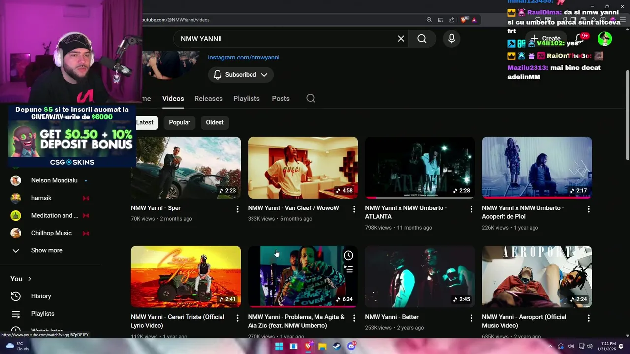Play the Aeroport video thumbnail
Viewport: 630px width, 354px height.
[536, 277]
